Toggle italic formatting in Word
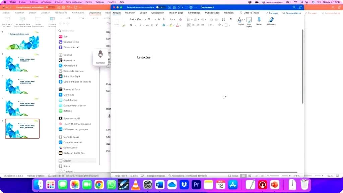Screen dimensions: 343x193 click(136, 25)
